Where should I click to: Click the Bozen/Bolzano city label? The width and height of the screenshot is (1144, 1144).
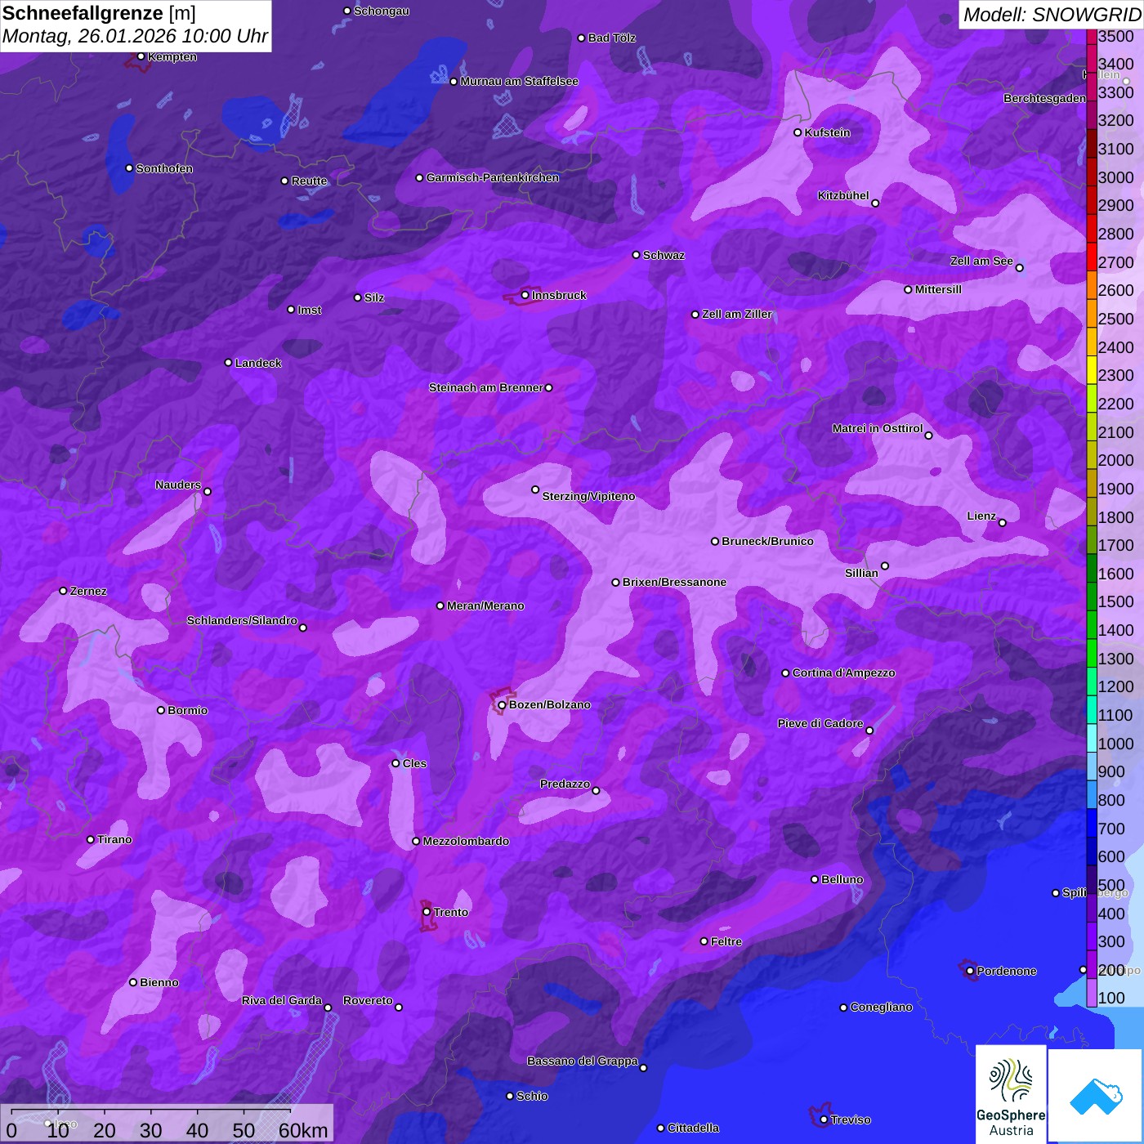coord(550,705)
